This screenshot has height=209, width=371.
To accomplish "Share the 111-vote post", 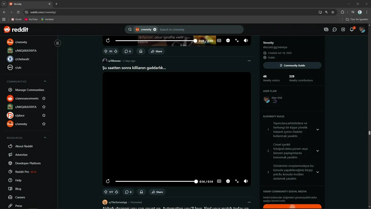I will [157, 51].
